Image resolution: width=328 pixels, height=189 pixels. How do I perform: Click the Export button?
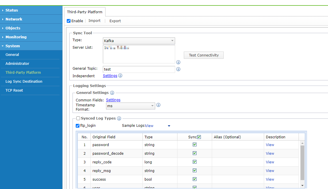pos(115,21)
